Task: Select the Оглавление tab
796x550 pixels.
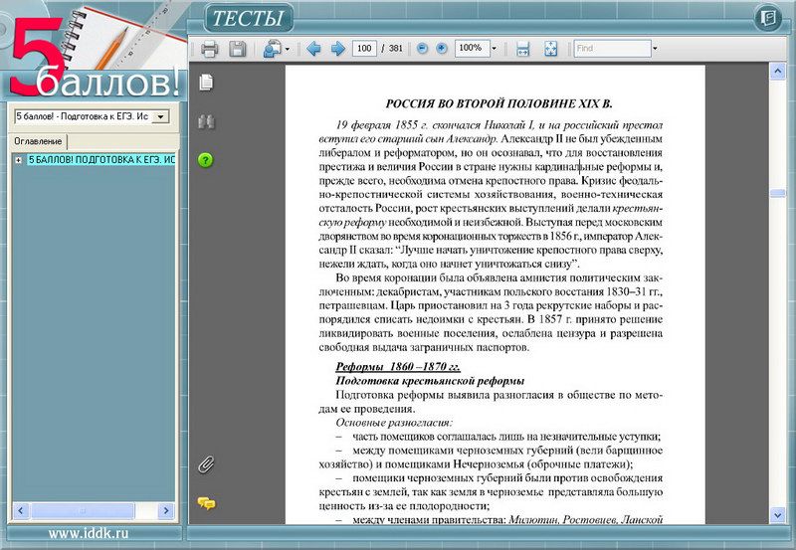Action: pyautogui.click(x=39, y=141)
